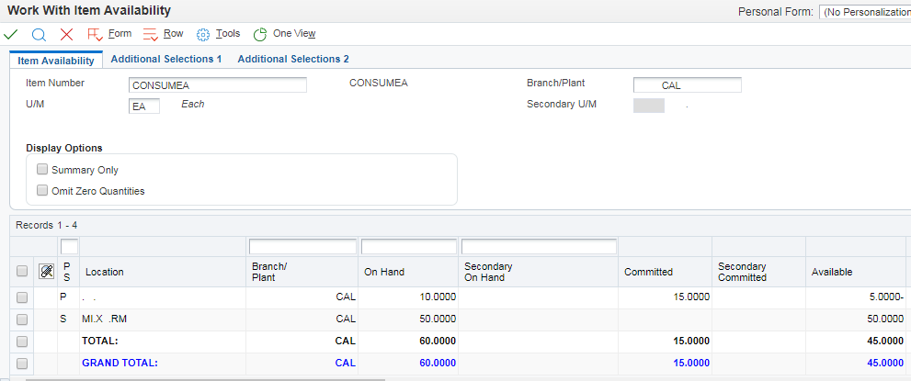Click the Item Number input field

pyautogui.click(x=218, y=85)
